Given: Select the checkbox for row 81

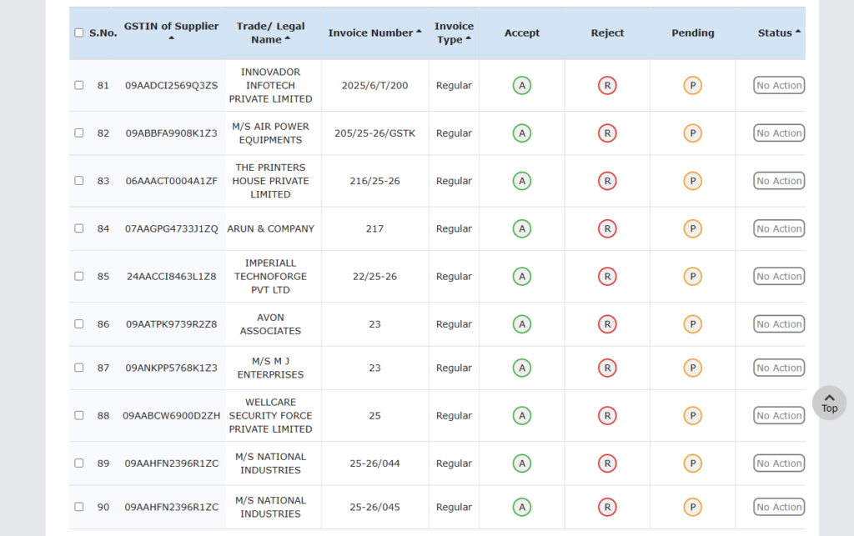Looking at the screenshot, I should [x=79, y=85].
